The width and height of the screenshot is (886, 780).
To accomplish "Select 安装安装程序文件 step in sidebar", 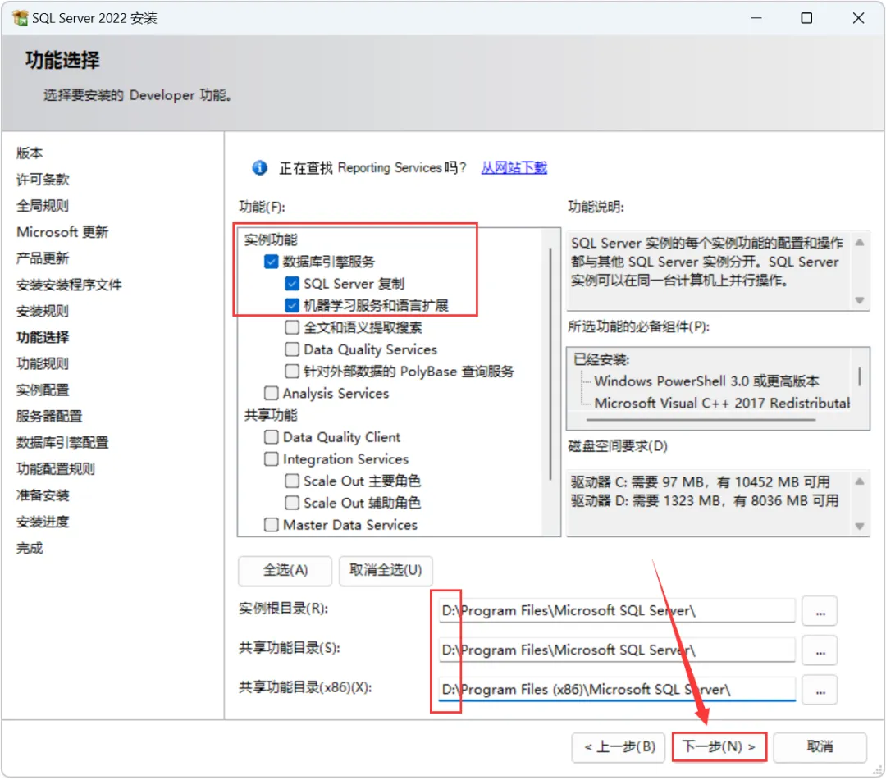I will [x=70, y=285].
